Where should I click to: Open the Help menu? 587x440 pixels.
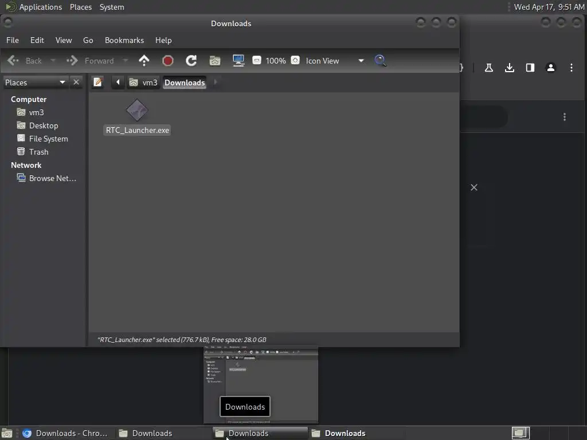(163, 40)
